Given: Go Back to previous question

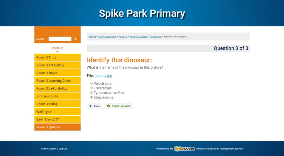Looking at the screenshot, I should 95,106.
